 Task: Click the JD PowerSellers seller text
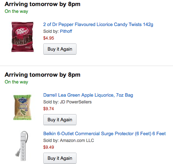click(x=76, y=102)
